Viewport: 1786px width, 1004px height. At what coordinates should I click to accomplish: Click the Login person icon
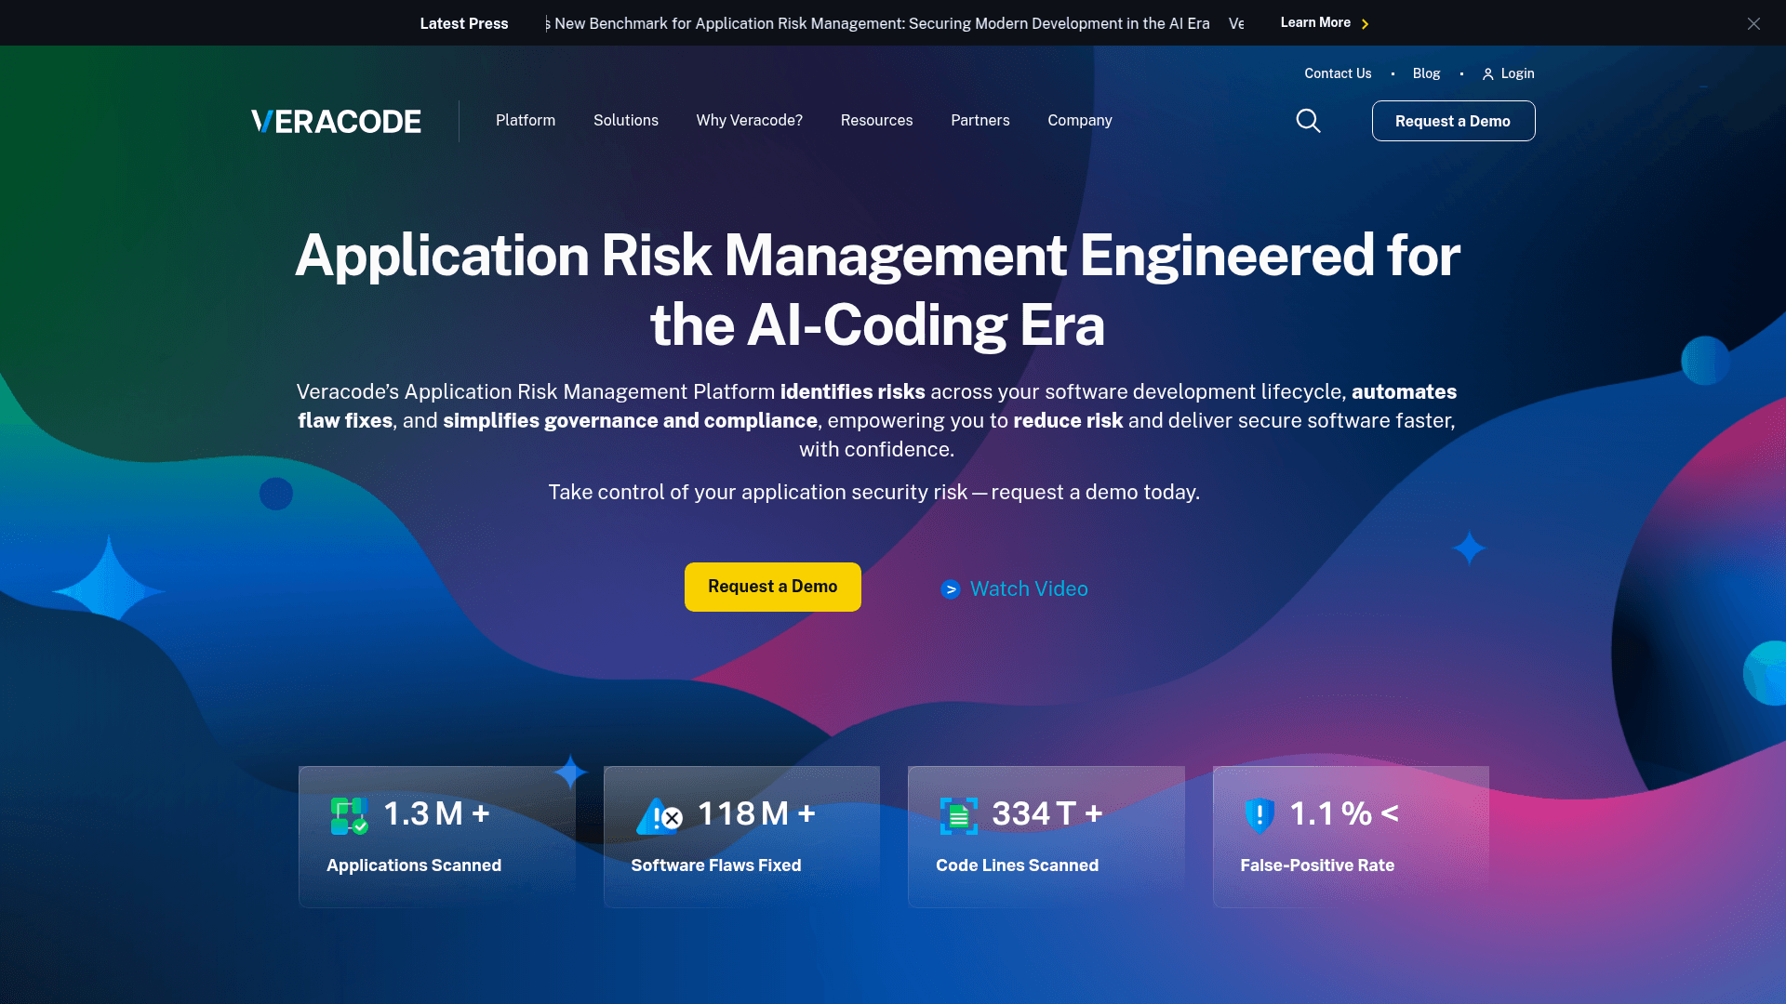coord(1489,73)
